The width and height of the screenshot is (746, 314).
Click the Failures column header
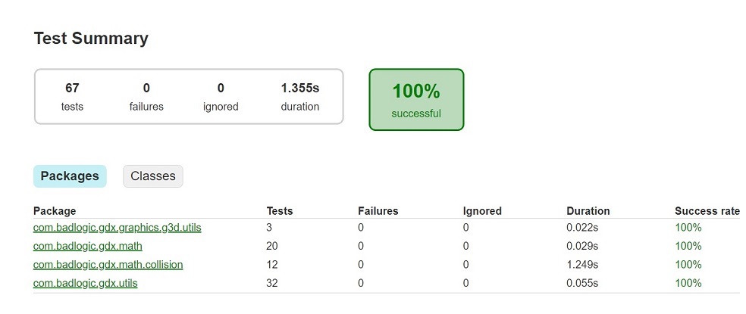click(378, 211)
